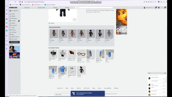Image resolution: width=172 pixels, height=97 pixels.
Task: Open Roblox notifications icon in the header
Action: 156,8
